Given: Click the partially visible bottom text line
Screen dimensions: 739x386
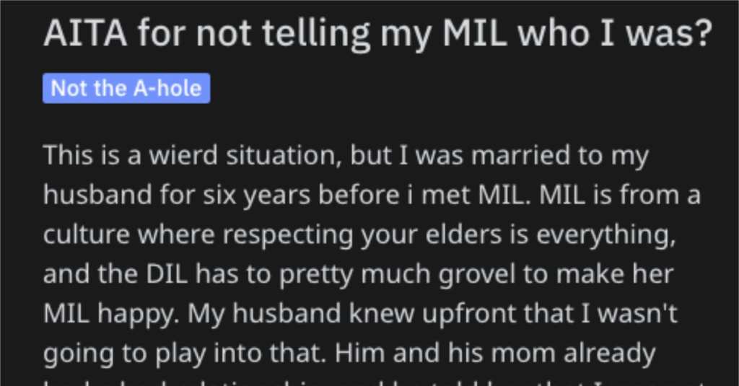Looking at the screenshot, I should tap(377, 381).
